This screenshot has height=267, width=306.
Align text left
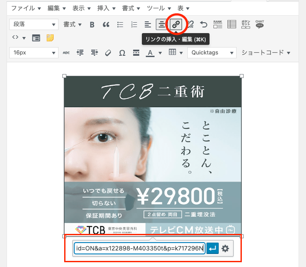tap(148, 24)
